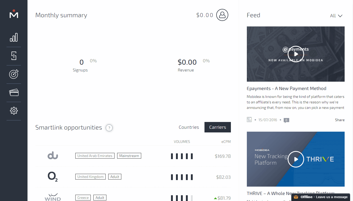Click the 15/07/2016 post date

[x=267, y=120]
